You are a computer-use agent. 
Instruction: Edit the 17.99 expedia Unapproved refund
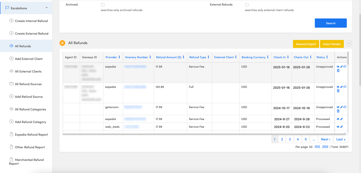[x=341, y=67]
